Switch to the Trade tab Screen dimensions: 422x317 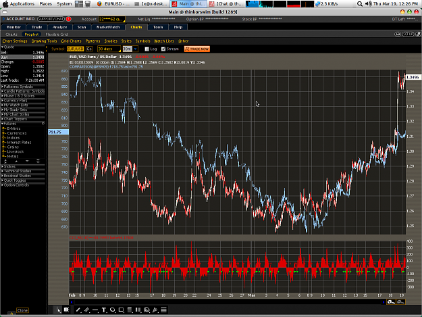coord(36,27)
